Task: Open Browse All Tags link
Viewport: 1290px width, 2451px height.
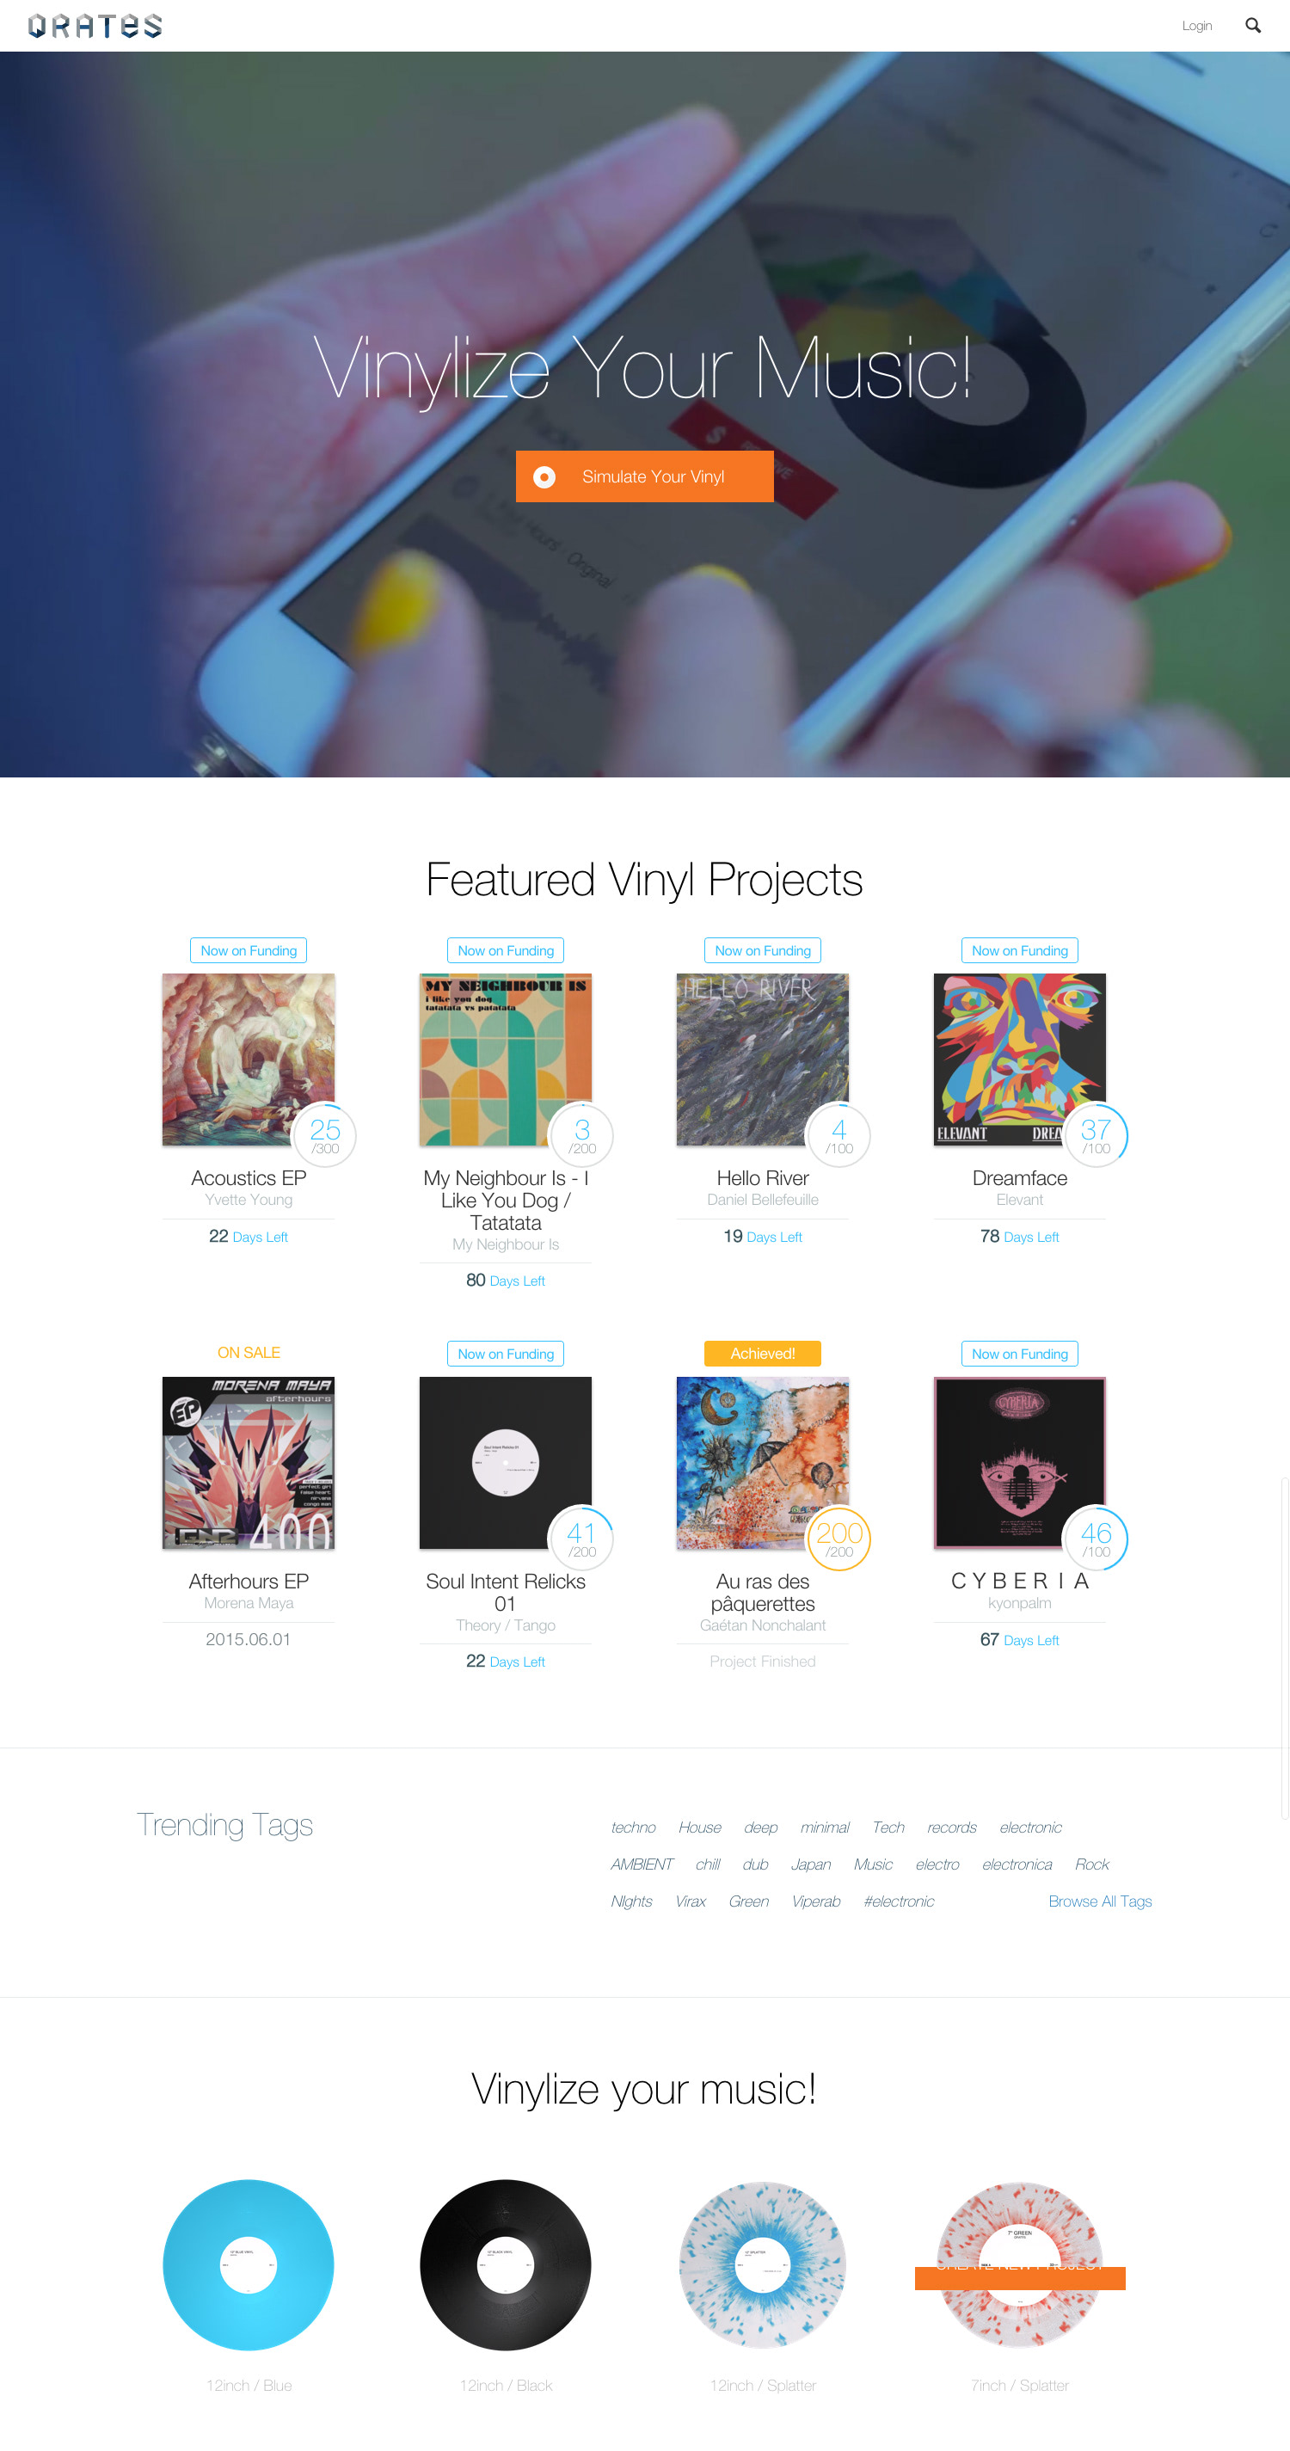Action: [1100, 1901]
